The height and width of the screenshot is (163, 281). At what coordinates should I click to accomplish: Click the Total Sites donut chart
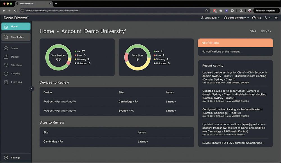pos(138,57)
